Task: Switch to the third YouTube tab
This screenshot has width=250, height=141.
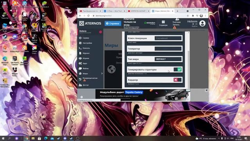Action: 138,11
